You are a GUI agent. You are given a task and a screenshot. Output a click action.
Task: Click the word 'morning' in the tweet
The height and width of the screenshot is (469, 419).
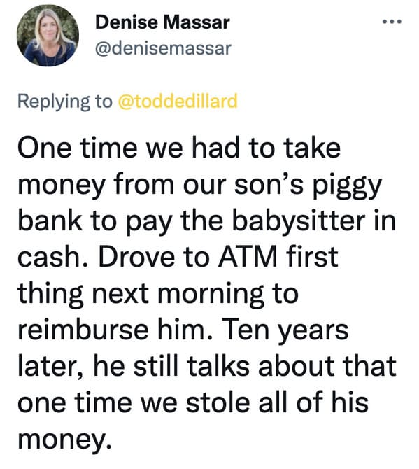(x=211, y=295)
